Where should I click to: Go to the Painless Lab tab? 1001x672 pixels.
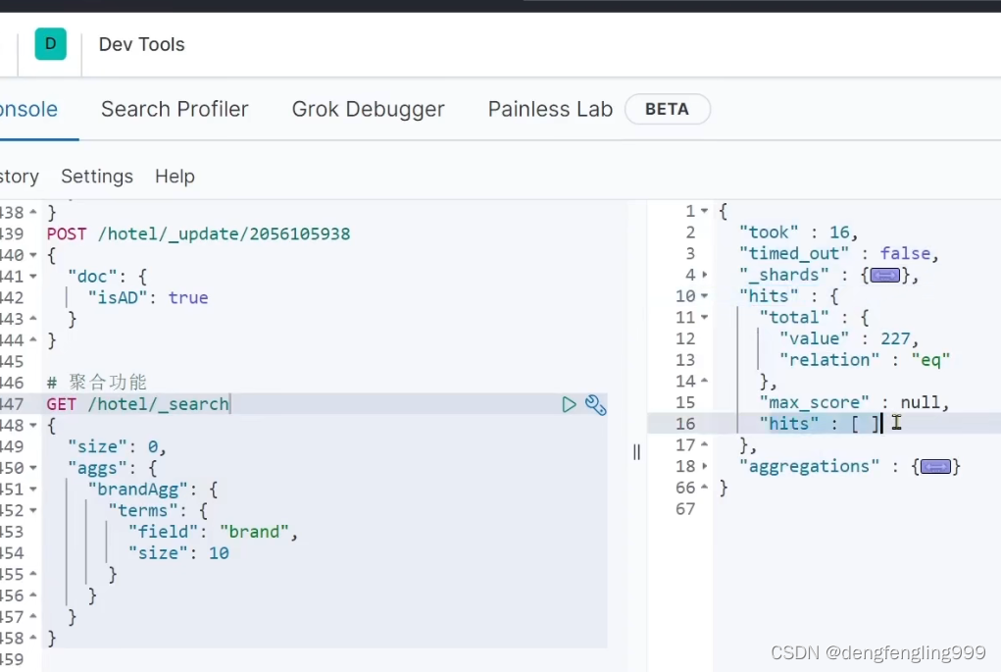550,109
